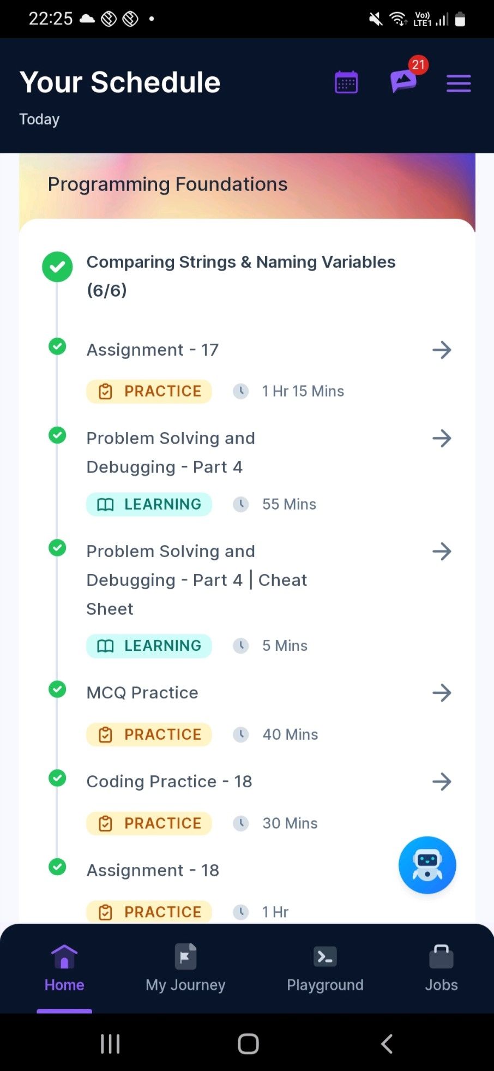Screen dimensions: 494x1071
Task: Click the green check beside MCQ Practice
Action: 57,689
